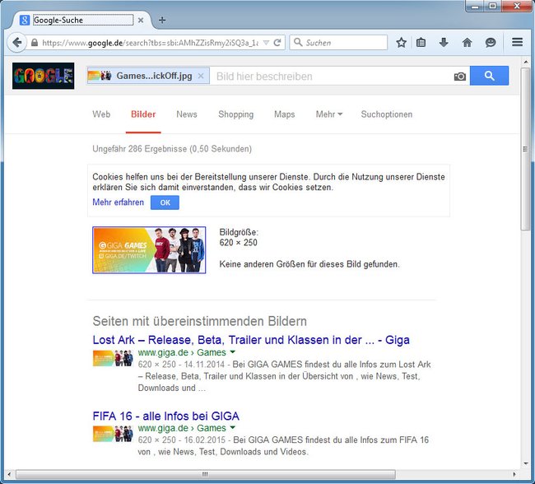Open the 'Lost Ark – Release, Beta' result
Image resolution: width=535 pixels, height=484 pixels.
coord(251,340)
